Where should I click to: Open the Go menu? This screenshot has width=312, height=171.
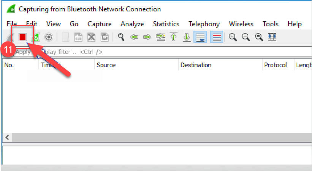click(74, 24)
